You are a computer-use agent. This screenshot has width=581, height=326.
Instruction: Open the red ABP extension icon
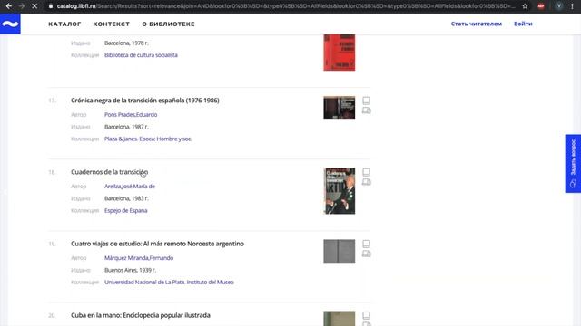[x=541, y=6]
